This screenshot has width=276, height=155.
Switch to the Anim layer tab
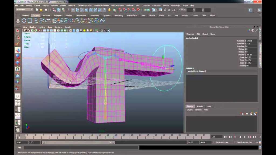point(209,106)
